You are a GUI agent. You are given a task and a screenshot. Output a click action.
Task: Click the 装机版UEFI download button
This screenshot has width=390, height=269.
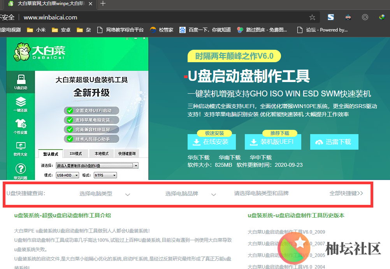pyautogui.click(x=273, y=142)
